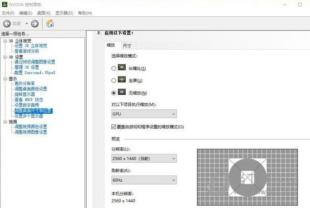Open the 文件(F) menu
Viewport: 310px width, 208px height.
(8, 13)
